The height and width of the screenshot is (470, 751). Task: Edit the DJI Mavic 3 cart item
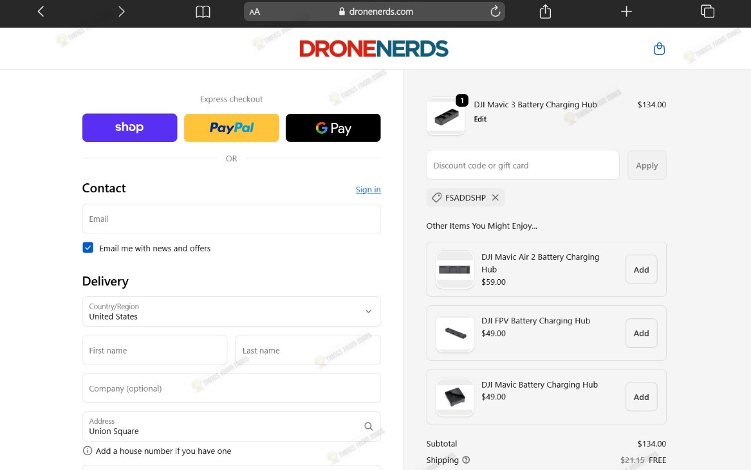click(x=480, y=119)
